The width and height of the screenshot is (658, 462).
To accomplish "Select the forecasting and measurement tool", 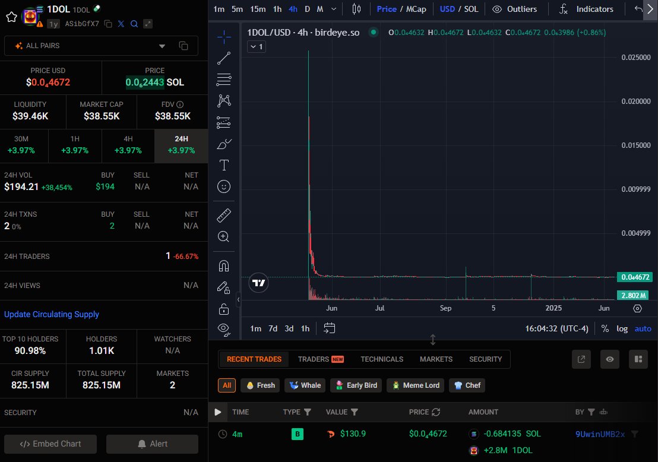I will [224, 122].
